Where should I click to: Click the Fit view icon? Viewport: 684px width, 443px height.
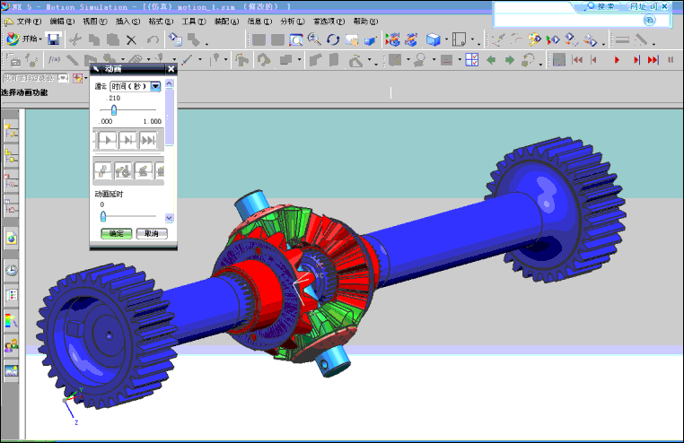click(x=296, y=40)
